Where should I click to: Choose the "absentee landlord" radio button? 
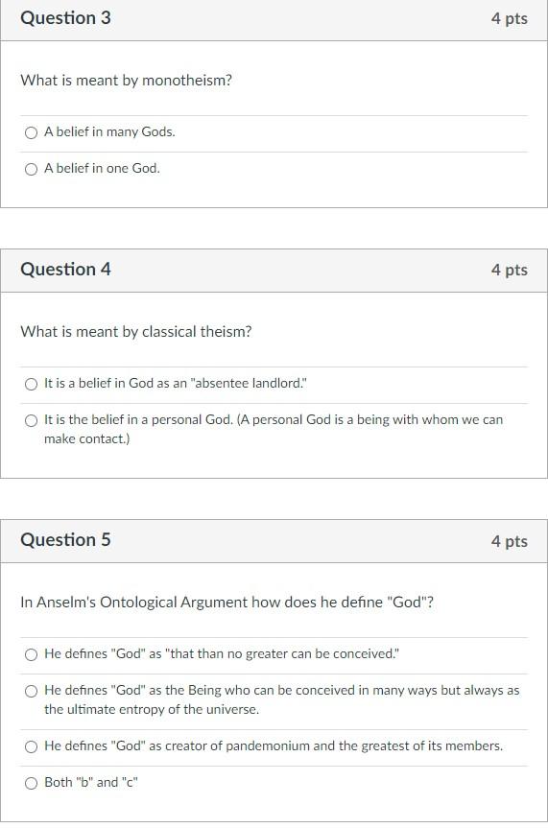click(31, 384)
